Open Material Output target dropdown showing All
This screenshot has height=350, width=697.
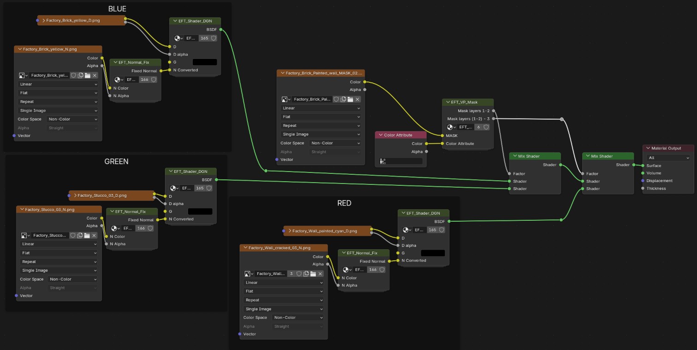(x=668, y=158)
